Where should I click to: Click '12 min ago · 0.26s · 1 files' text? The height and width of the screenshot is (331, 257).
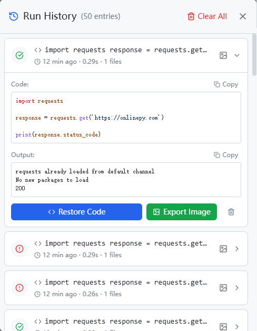82,294
